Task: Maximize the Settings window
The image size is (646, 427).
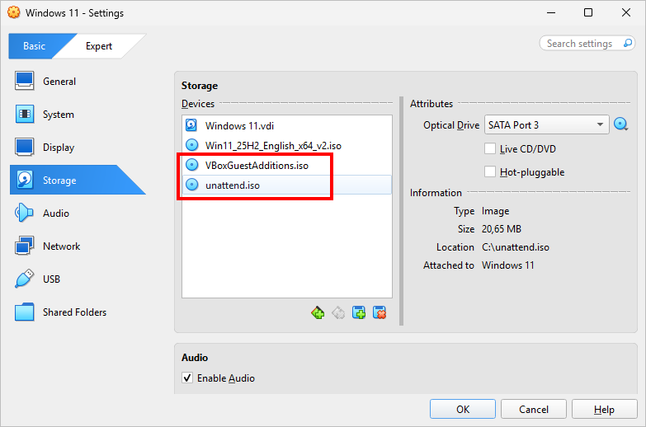Action: pyautogui.click(x=588, y=12)
